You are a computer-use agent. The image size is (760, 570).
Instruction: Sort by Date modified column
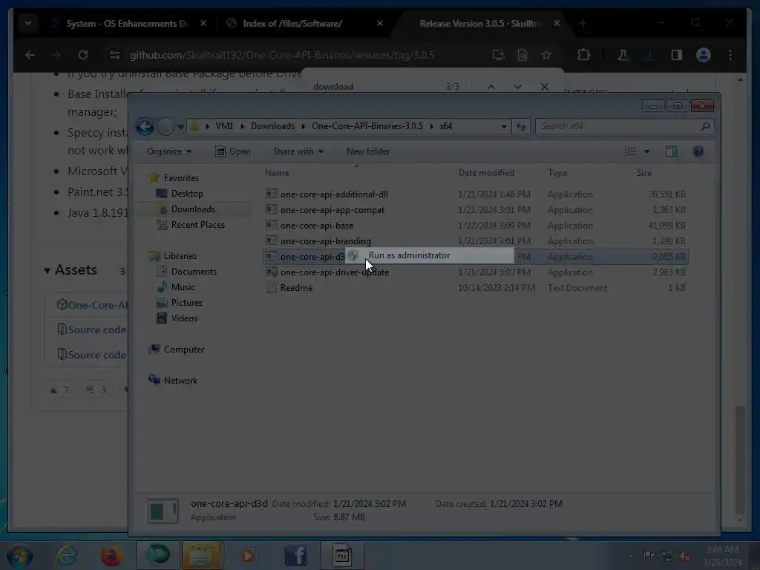(x=486, y=173)
